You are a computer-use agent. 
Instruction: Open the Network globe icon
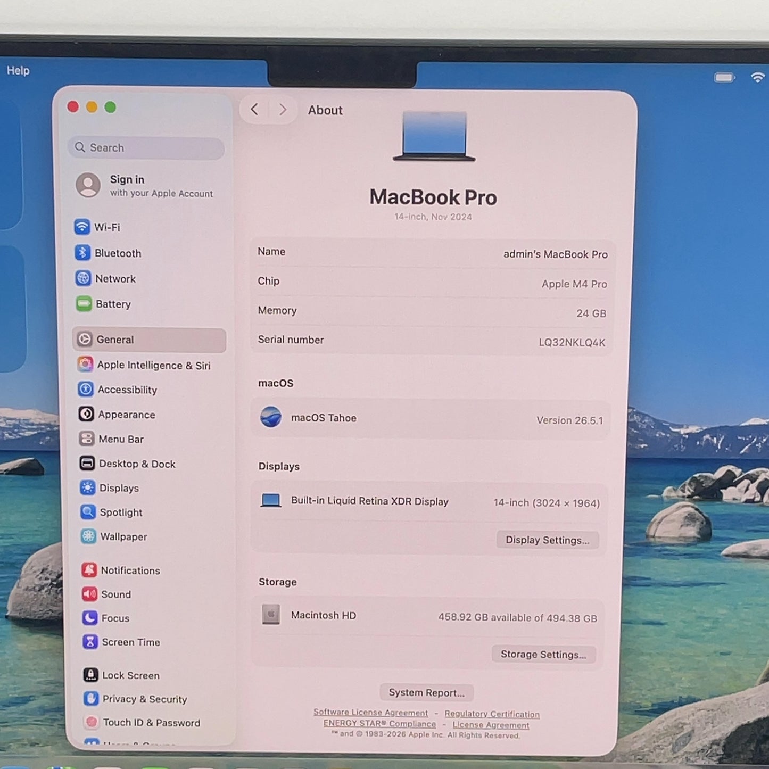(x=83, y=278)
